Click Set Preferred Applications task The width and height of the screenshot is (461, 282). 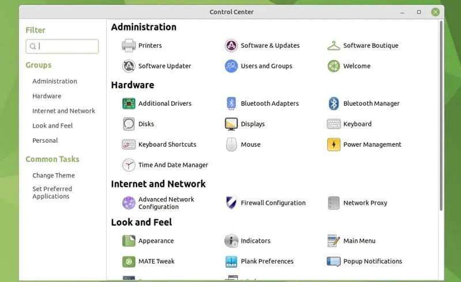52,192
